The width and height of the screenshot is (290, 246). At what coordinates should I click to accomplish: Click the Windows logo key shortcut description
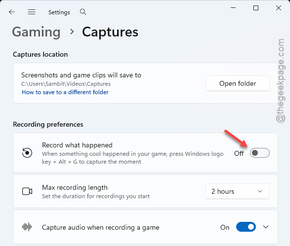pos(132,158)
